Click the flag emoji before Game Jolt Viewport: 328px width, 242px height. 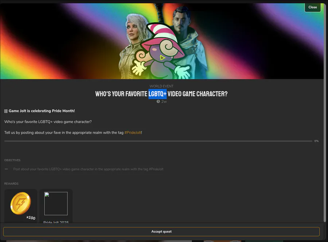pyautogui.click(x=6, y=111)
